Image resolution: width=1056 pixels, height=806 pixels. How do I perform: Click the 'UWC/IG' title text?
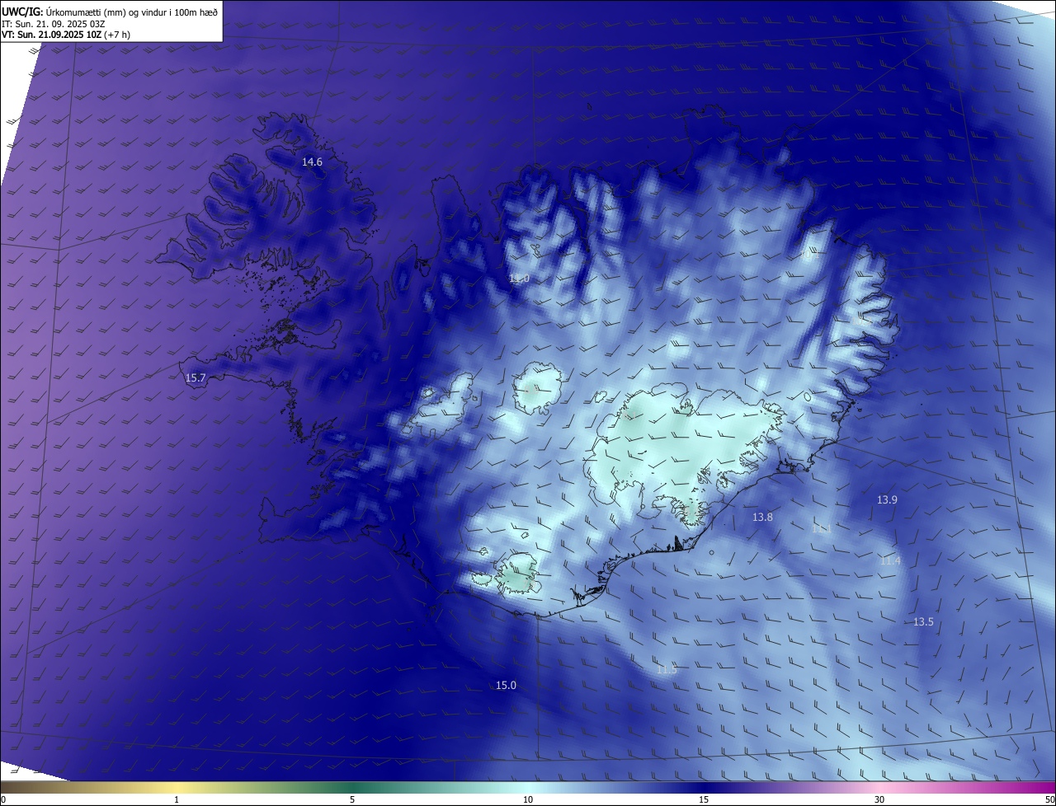click(22, 12)
